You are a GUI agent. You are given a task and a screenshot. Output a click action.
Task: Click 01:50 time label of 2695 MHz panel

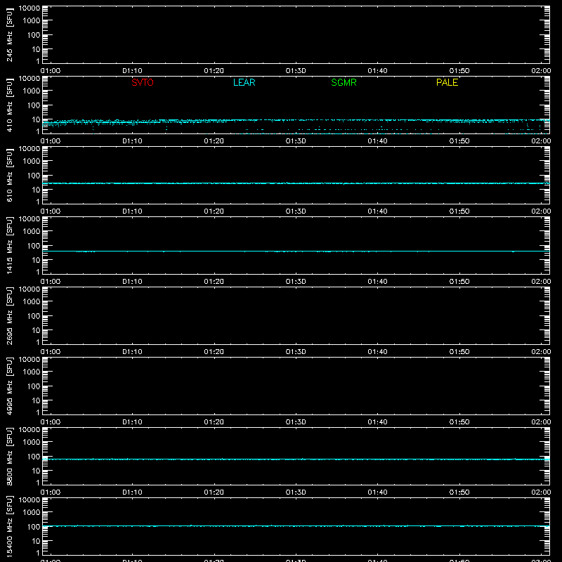click(459, 352)
